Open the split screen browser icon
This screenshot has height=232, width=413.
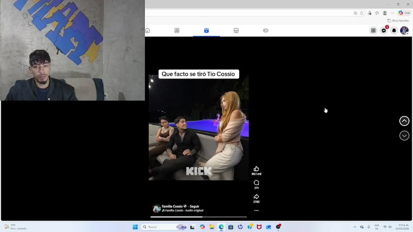click(355, 13)
